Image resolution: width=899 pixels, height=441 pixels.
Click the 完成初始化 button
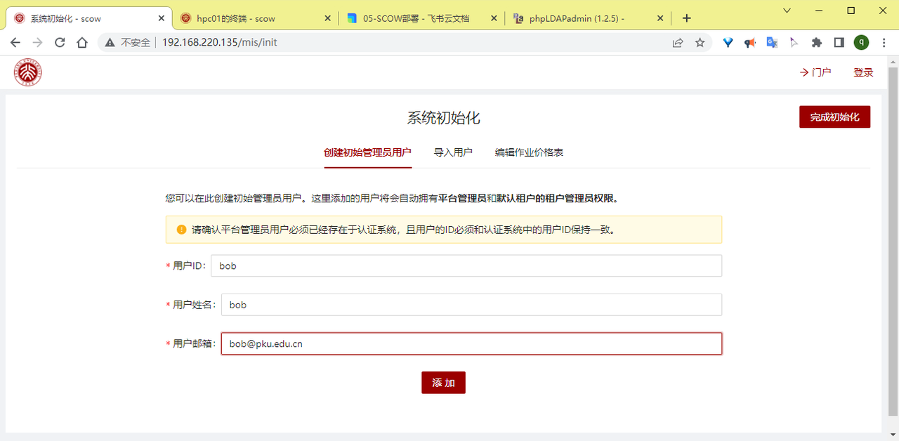pyautogui.click(x=834, y=117)
